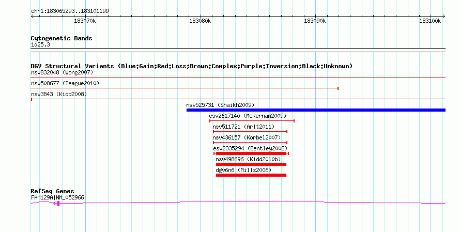Image resolution: width=460 pixels, height=232 pixels.
Task: Click the 1q25.3 band label
Action: coord(40,44)
